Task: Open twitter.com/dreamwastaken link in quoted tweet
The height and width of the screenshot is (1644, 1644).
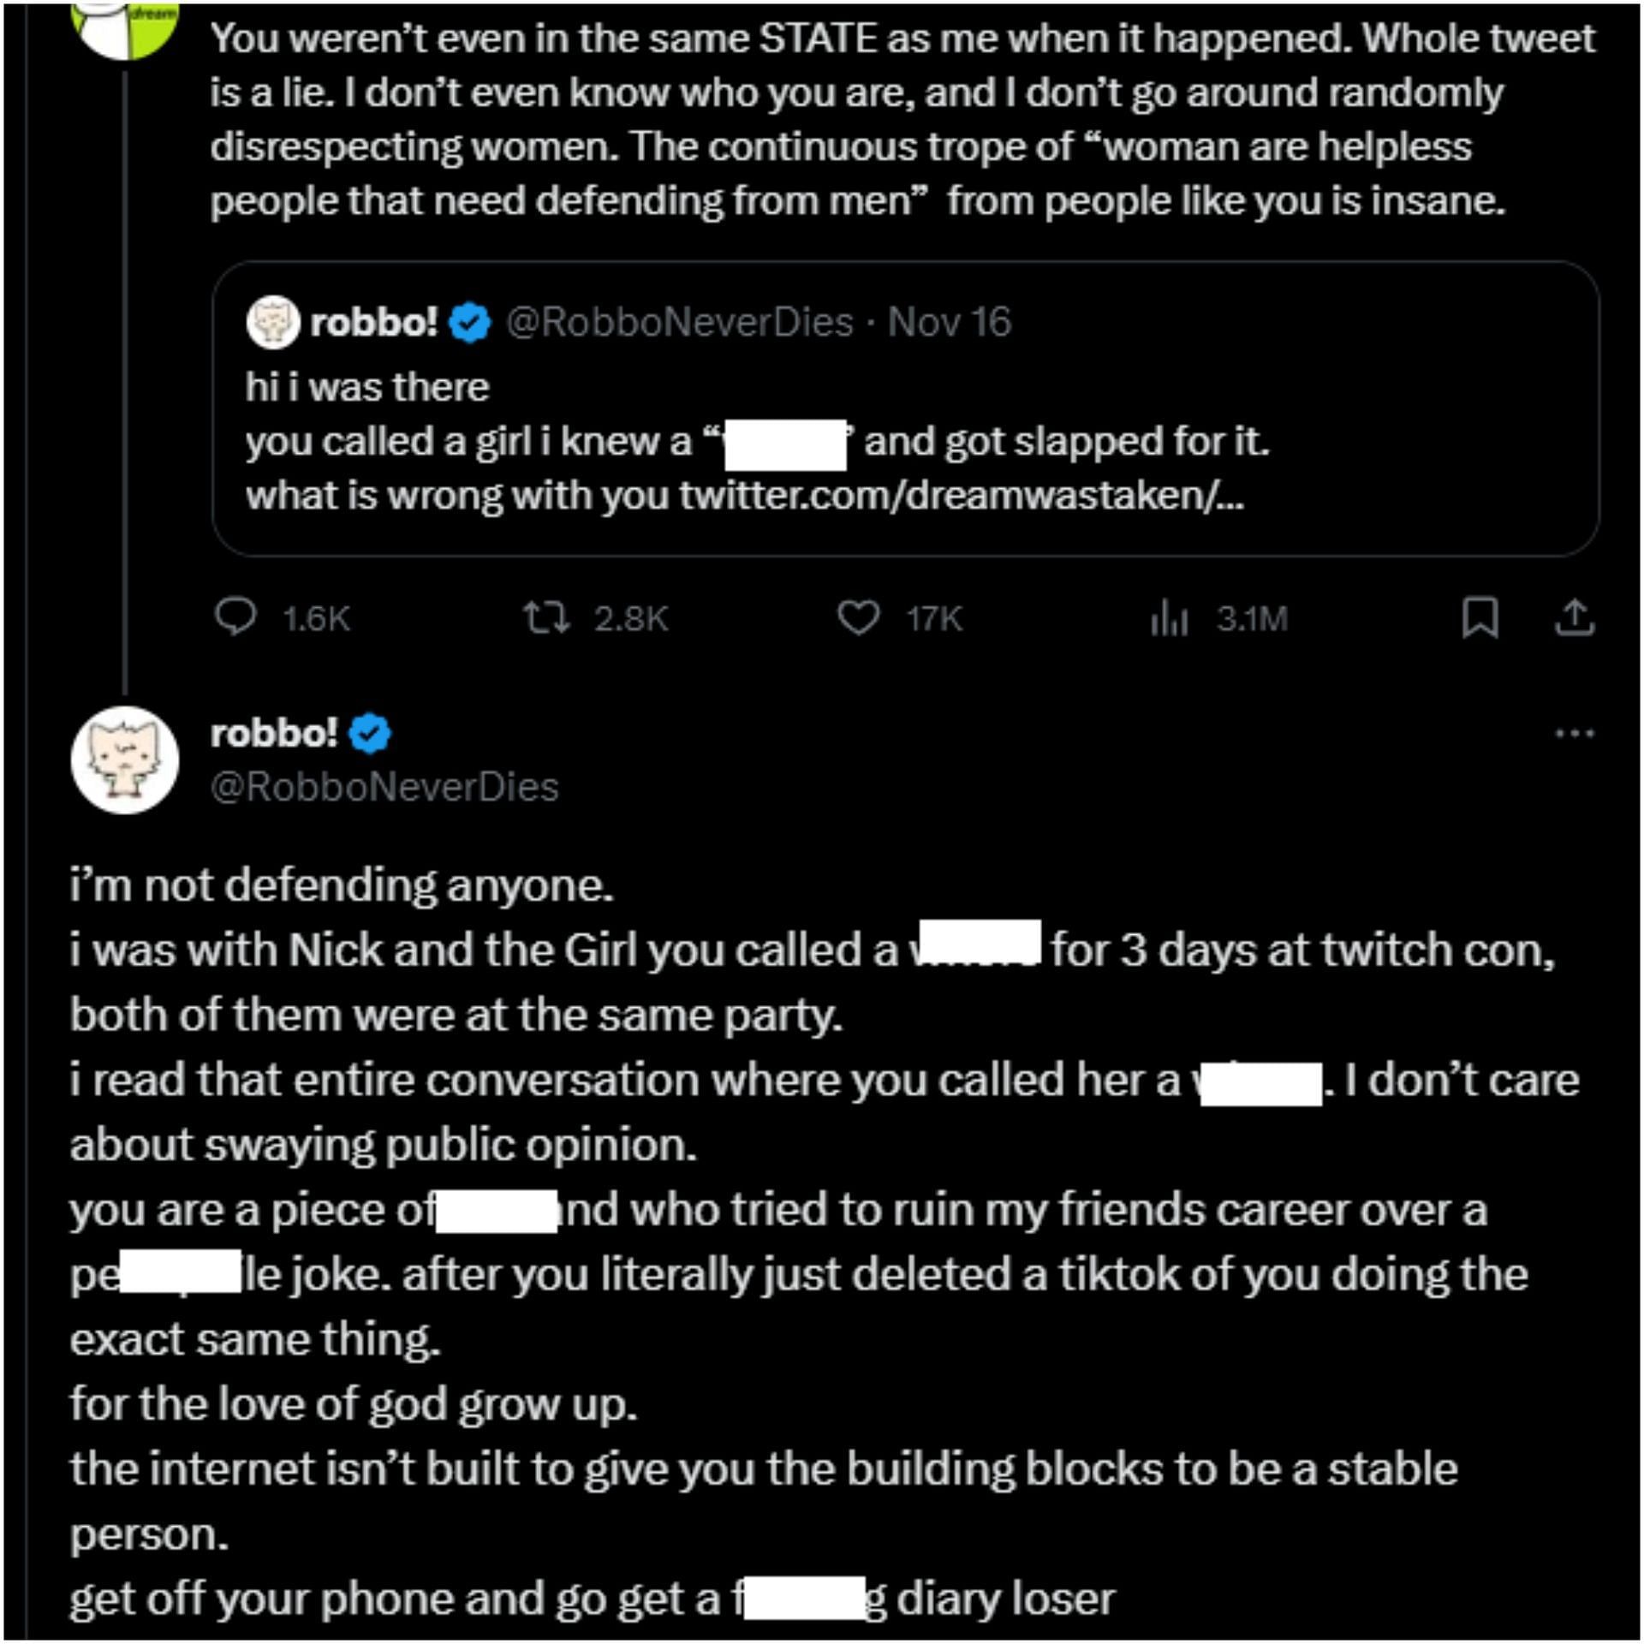Action: click(961, 496)
